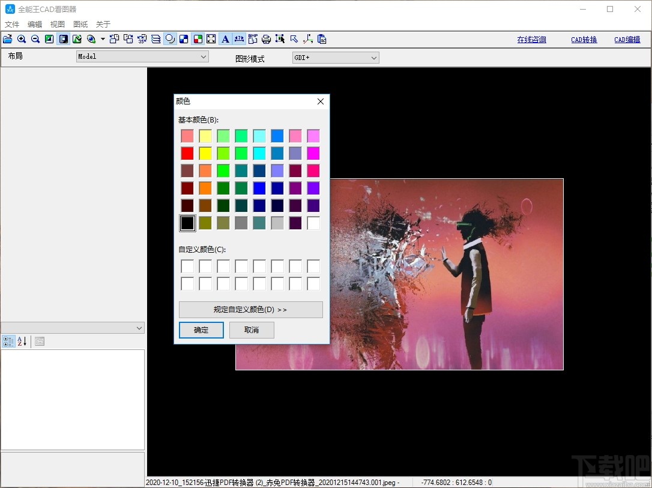Click the fit to window arrows icon
The width and height of the screenshot is (652, 488).
click(211, 39)
